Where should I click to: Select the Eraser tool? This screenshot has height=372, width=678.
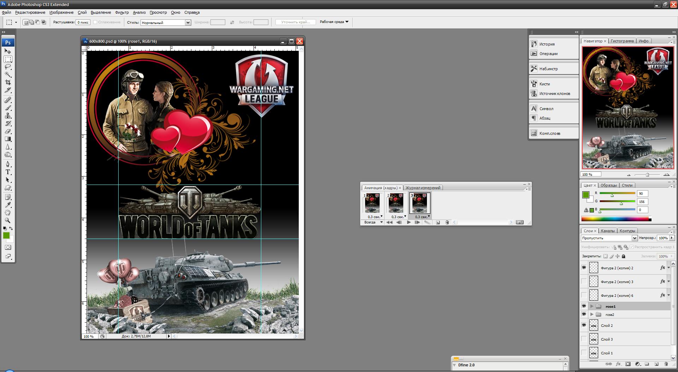click(8, 131)
